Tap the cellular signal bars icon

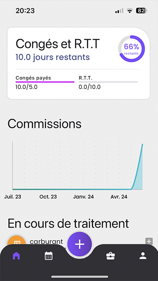[119, 11]
